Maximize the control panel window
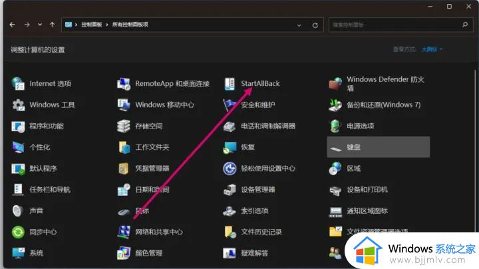 click(x=449, y=7)
